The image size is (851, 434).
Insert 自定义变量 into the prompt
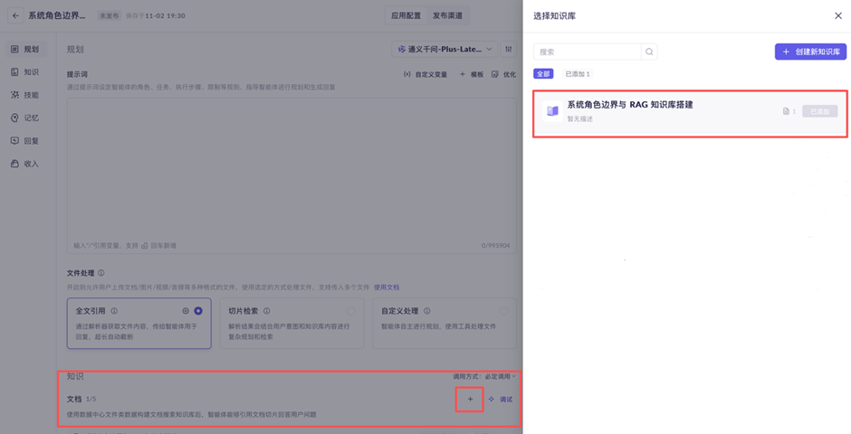coord(425,74)
